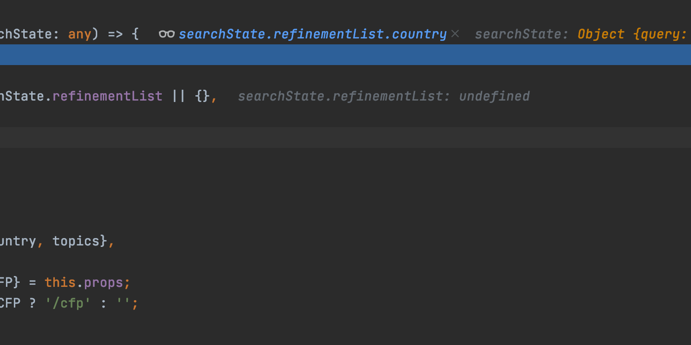Click the 'searchState.refinementList: undefined' inline hint

pyautogui.click(x=384, y=96)
